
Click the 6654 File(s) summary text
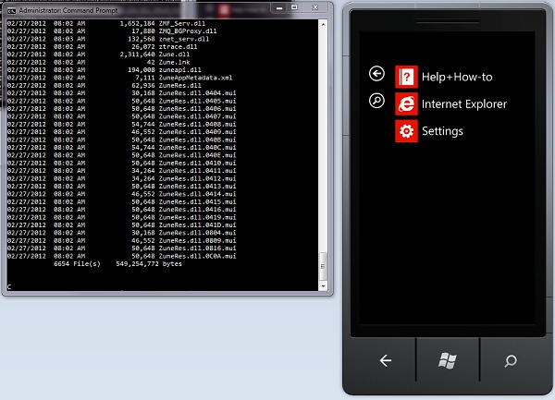coord(77,264)
